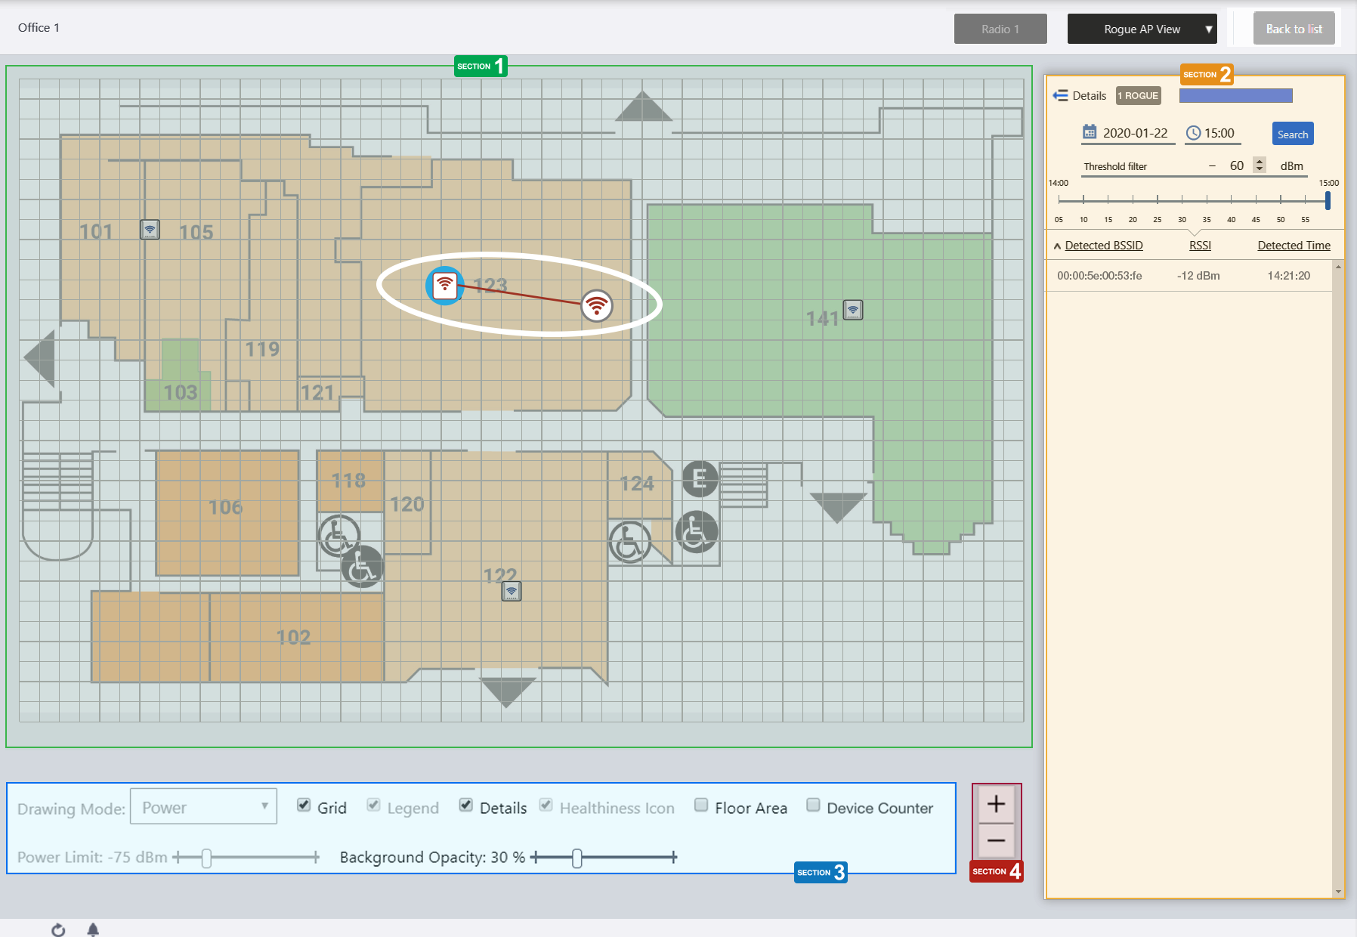
Task: Collapse the Details panel arrow icon
Action: tap(1060, 95)
